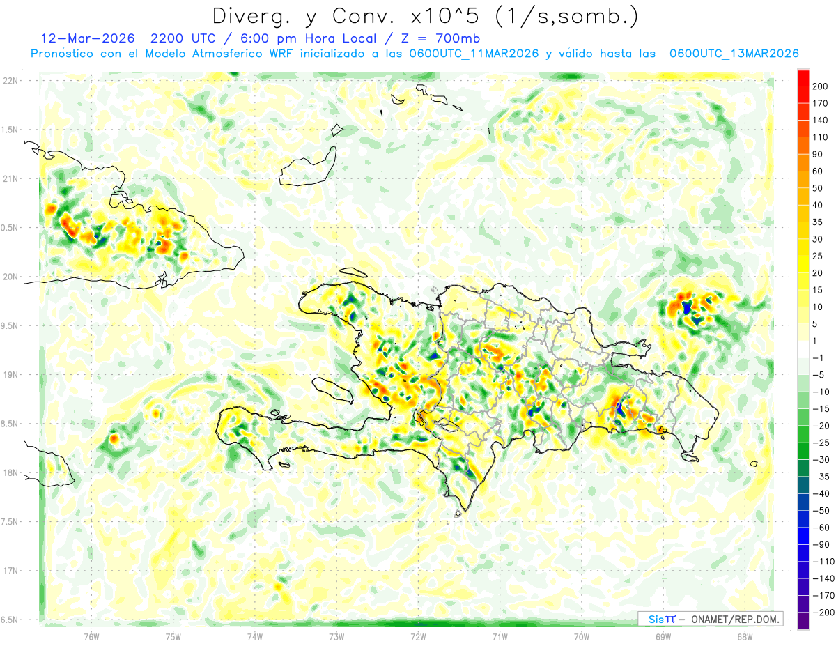
Task: Click the '76W' longitude label
Action: 91,636
